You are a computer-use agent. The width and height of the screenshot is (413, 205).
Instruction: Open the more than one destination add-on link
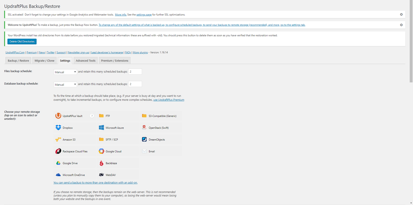(x=95, y=183)
